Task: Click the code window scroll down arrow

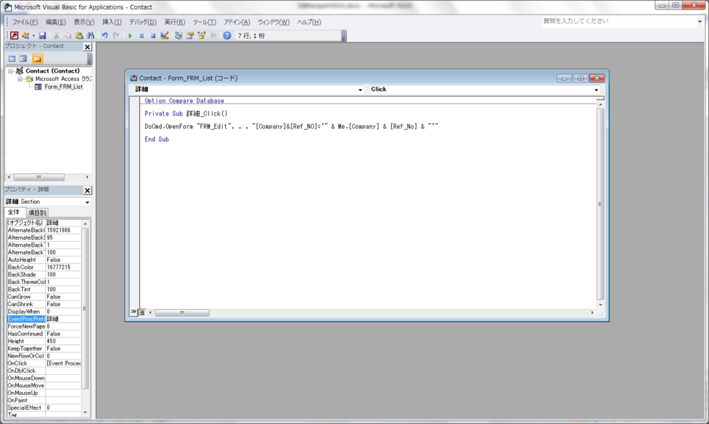Action: (600, 306)
